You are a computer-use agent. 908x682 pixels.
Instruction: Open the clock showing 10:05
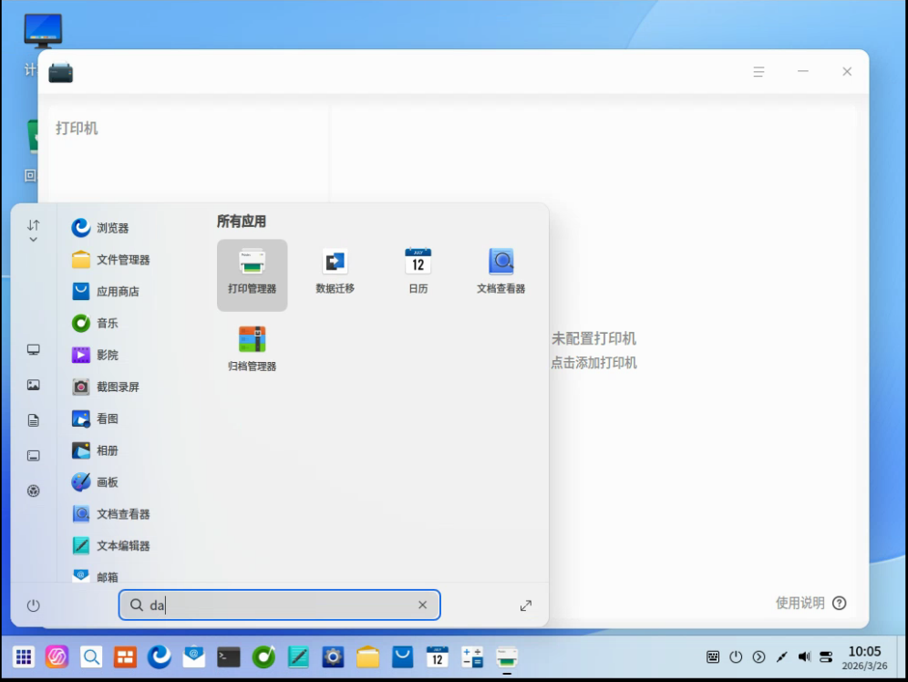point(864,658)
